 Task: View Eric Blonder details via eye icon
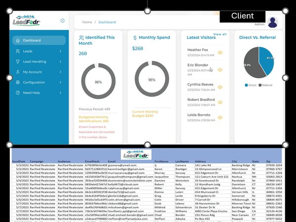[x=220, y=70]
